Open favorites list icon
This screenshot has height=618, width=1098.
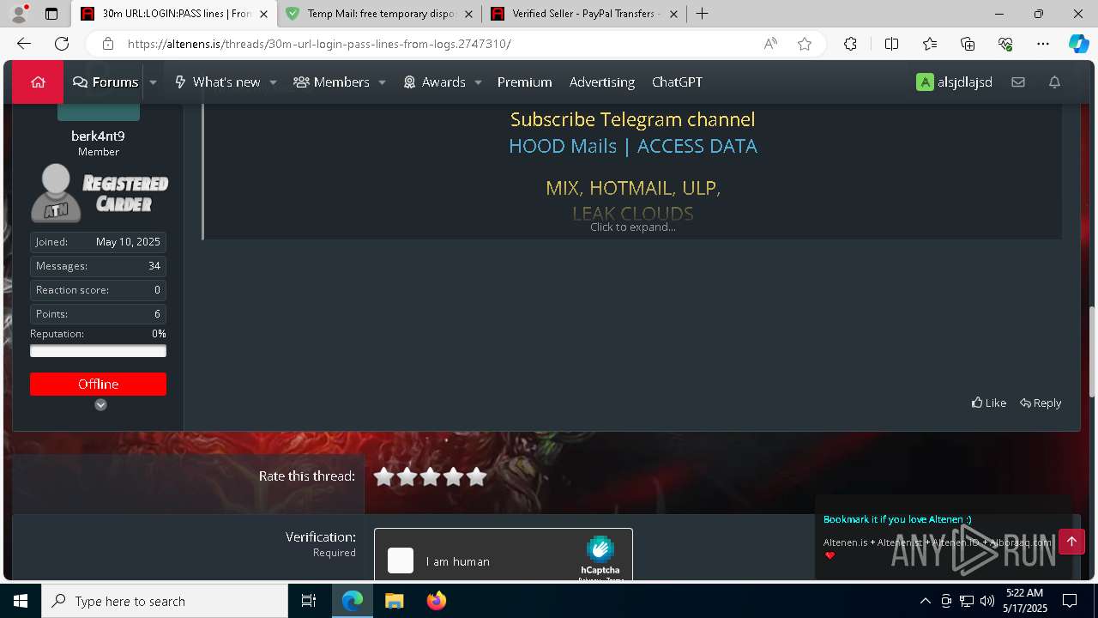coord(930,44)
